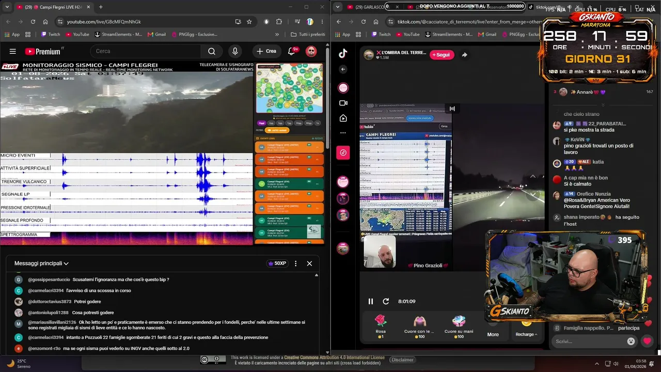Open volume control in system tray
The image size is (661, 372).
tap(616, 363)
